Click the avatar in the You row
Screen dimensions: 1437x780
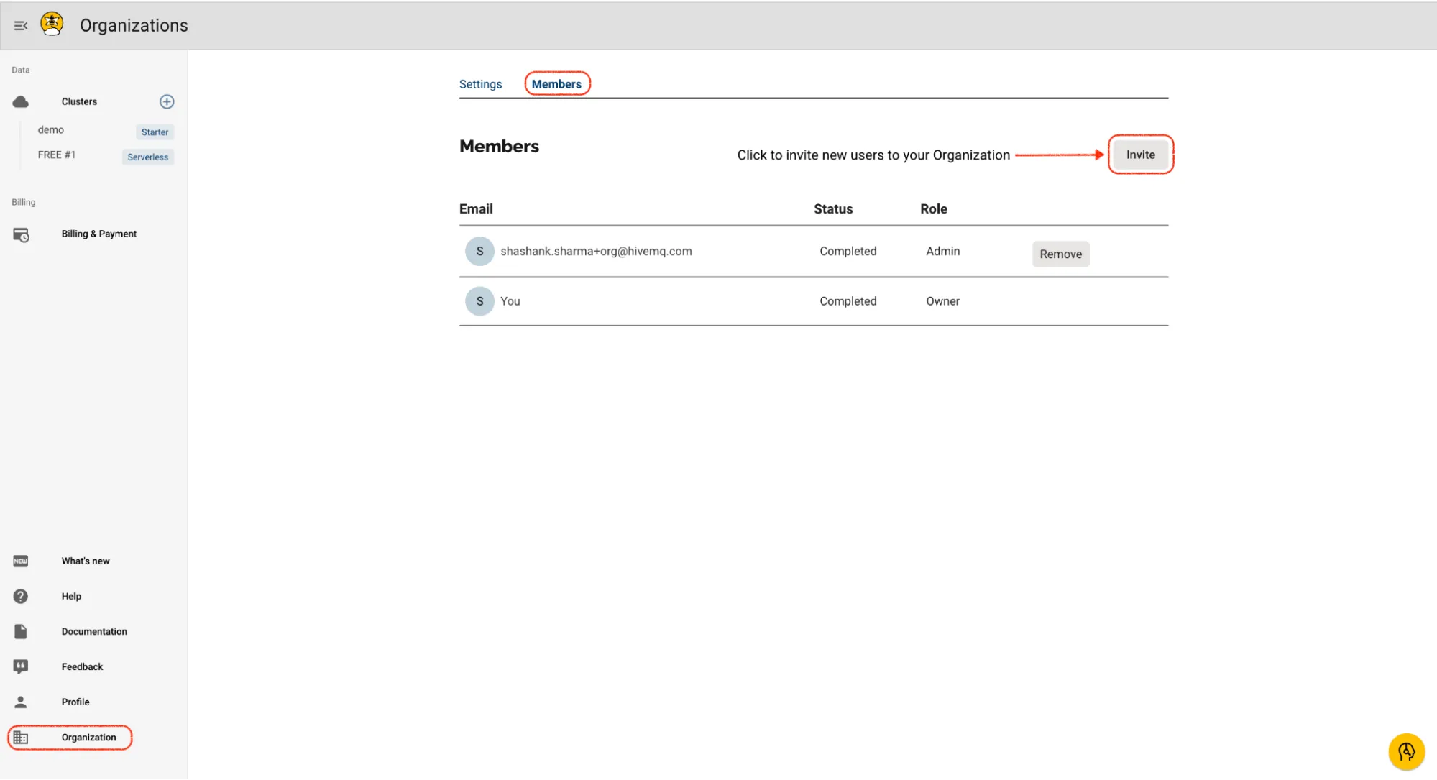coord(479,301)
